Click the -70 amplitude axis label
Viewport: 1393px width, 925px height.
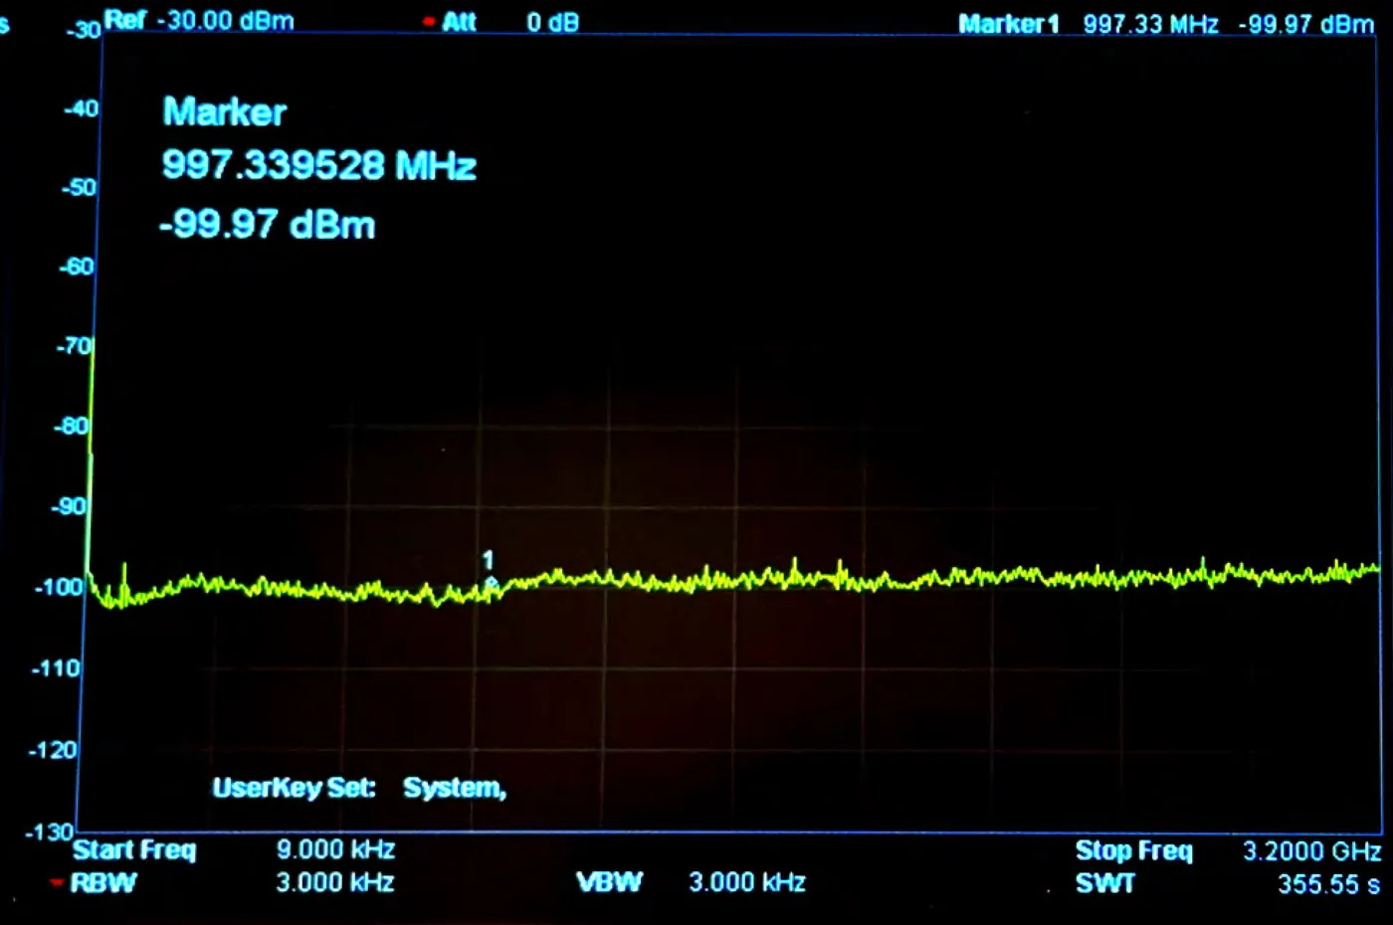(74, 346)
